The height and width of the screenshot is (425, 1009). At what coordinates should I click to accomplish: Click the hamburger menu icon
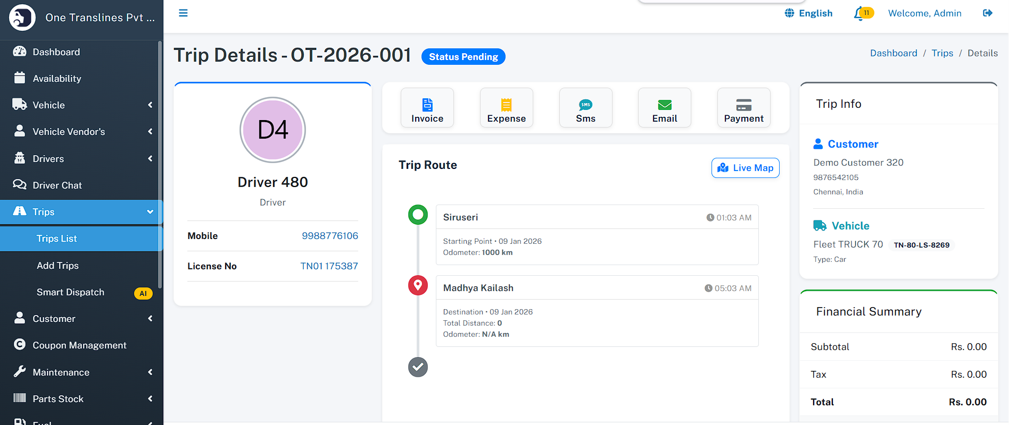183,13
